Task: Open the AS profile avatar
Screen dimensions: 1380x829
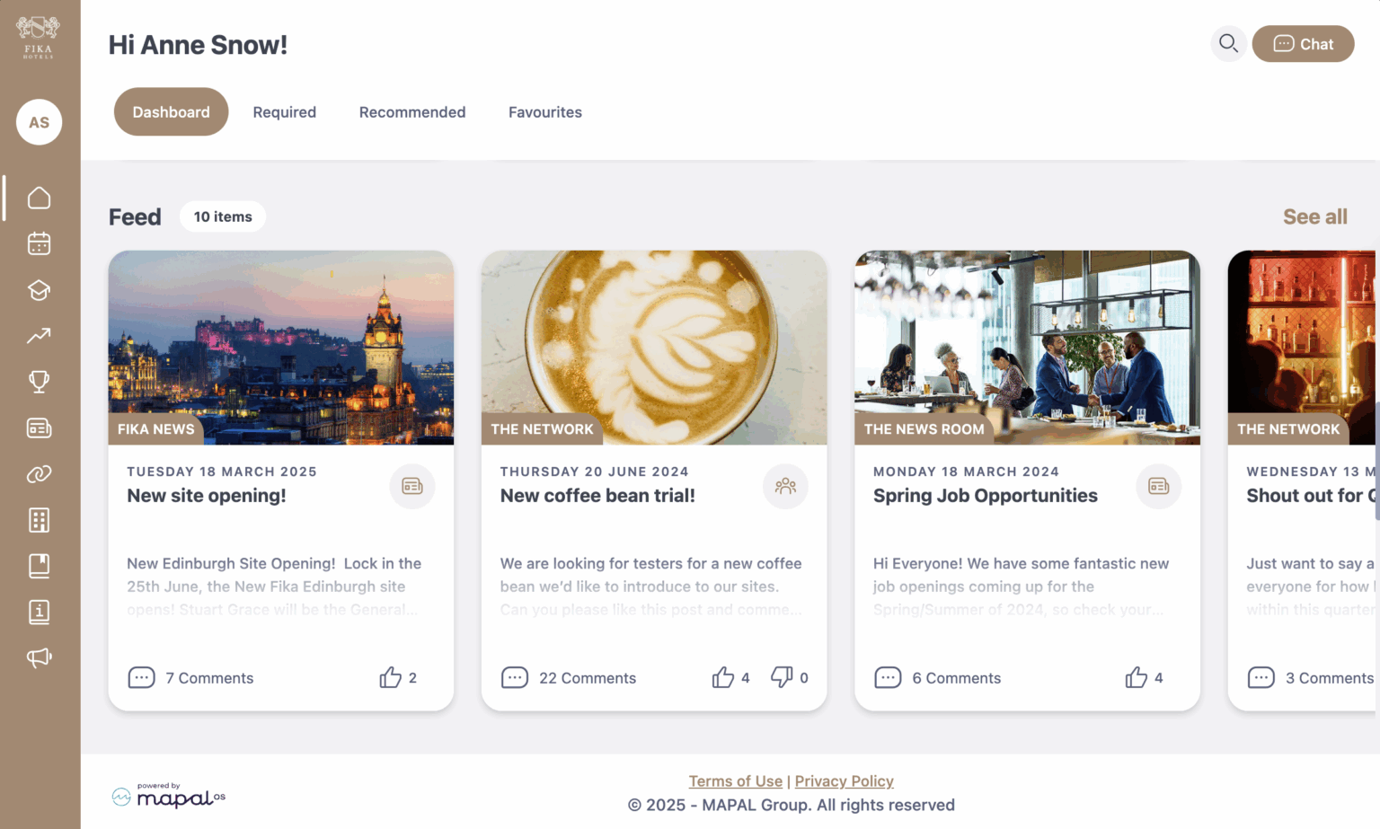Action: (x=39, y=122)
